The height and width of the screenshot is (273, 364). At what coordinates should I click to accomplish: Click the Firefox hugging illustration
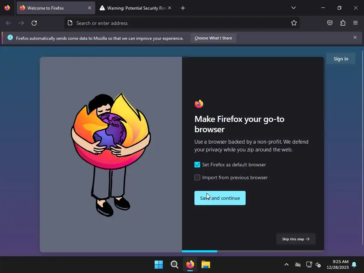pos(111,154)
